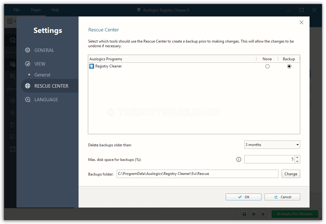Select the Registry Cleaner row text
The height and width of the screenshot is (224, 326).
click(109, 66)
